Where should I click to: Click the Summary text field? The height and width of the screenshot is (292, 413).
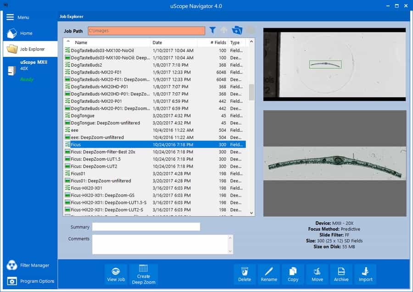tap(146, 227)
